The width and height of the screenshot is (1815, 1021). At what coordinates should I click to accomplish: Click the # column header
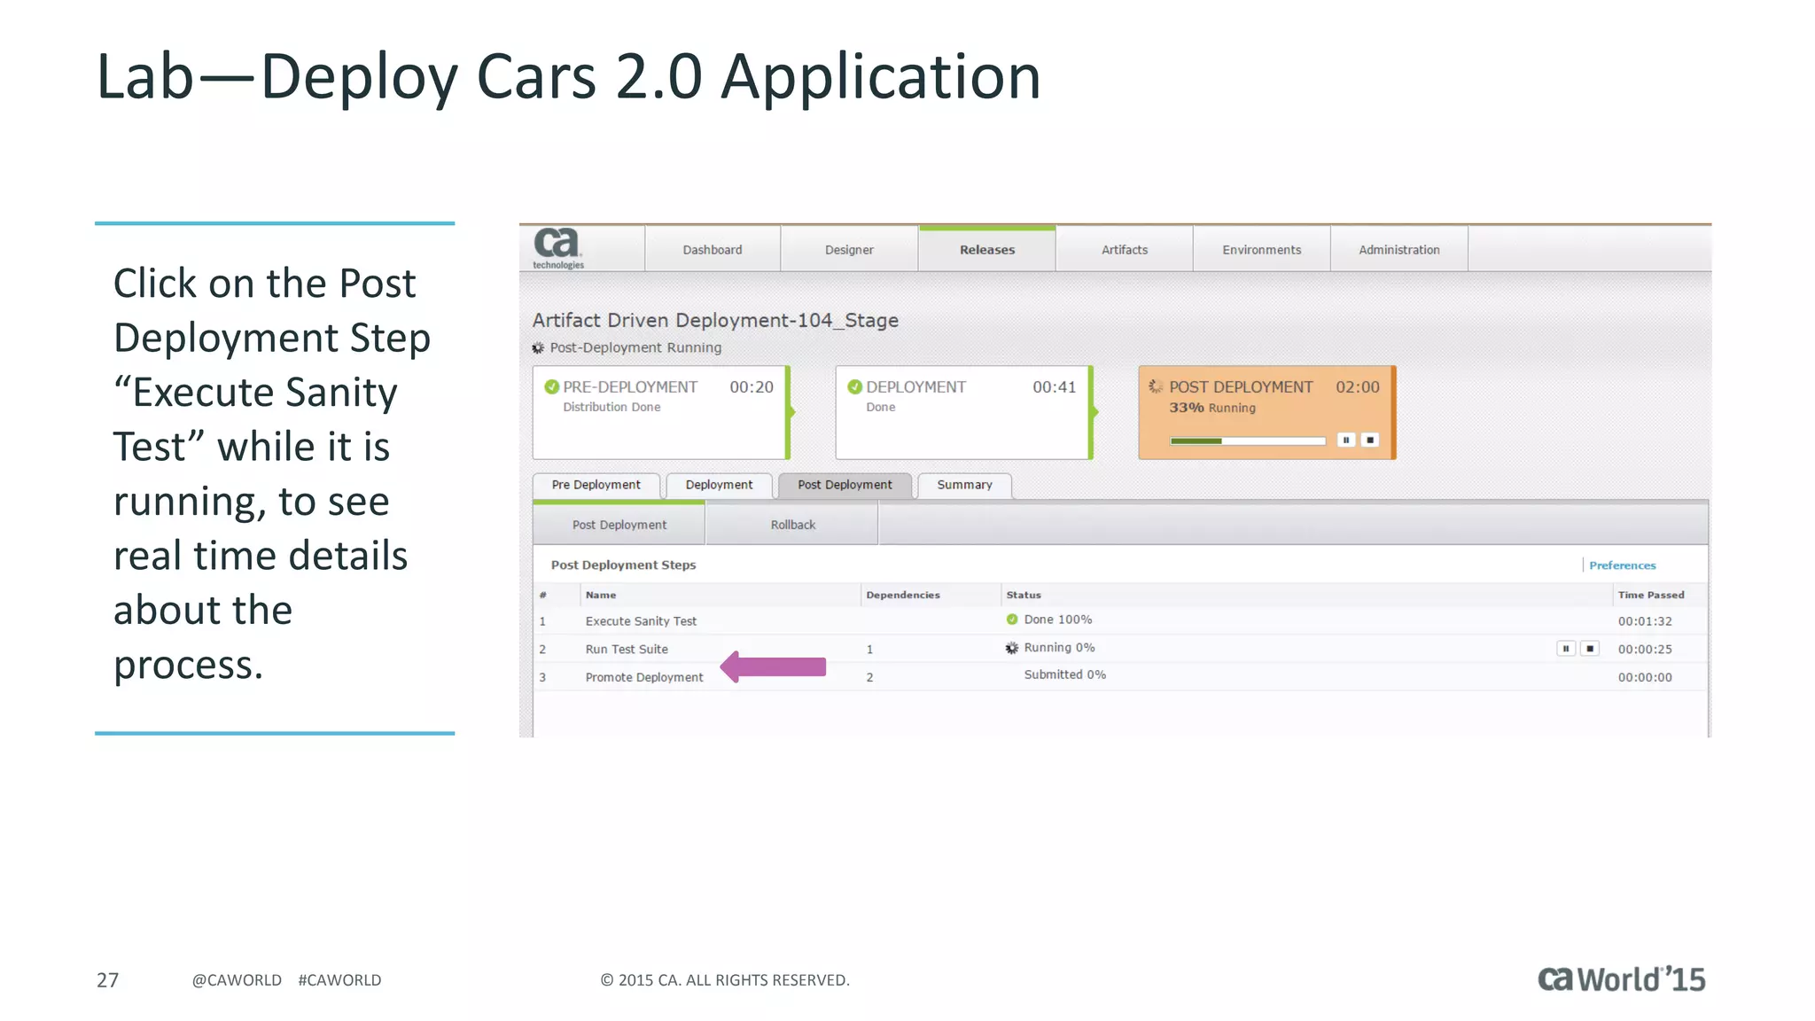coord(542,595)
